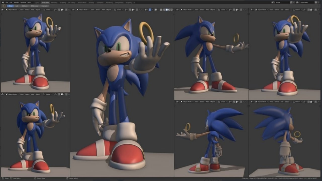
Task: Open Select menu in bottom-right viewport header
Action: click(x=277, y=102)
